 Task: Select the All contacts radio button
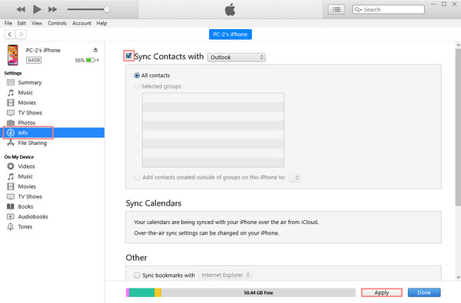click(137, 75)
